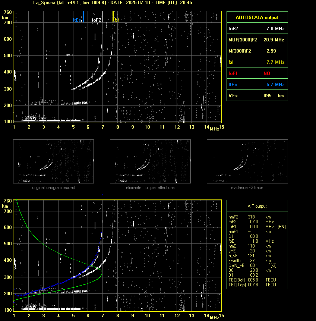Click the MHz axis label of top ionogram
The image size is (316, 321).
pyautogui.click(x=215, y=129)
